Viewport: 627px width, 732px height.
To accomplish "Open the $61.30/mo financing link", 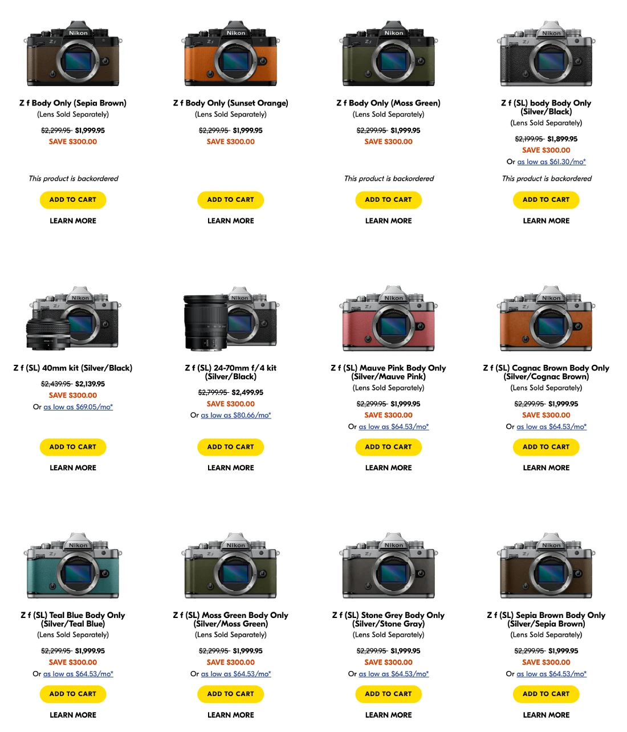I will 551,162.
